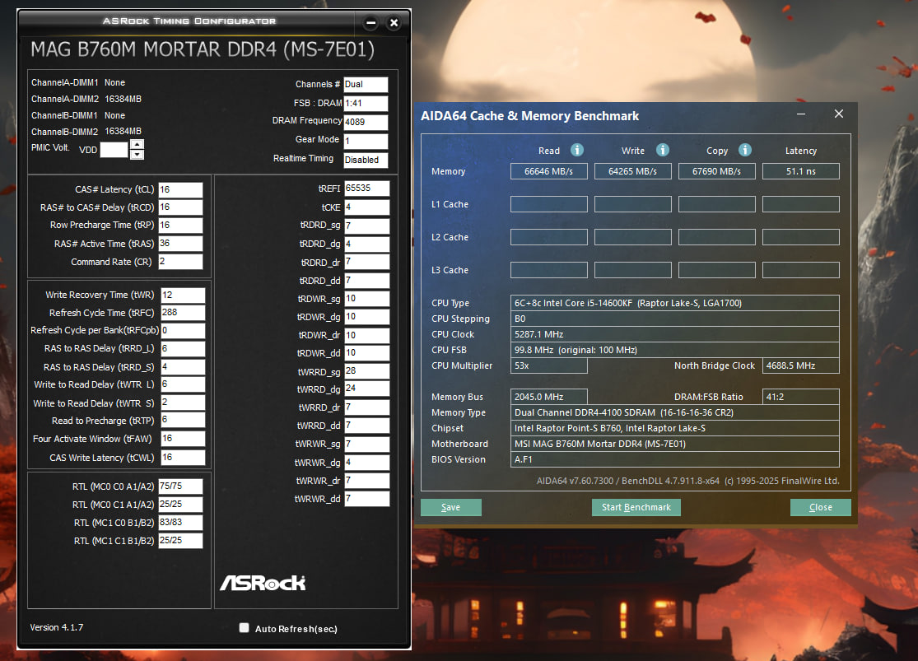Click the tWTR_L value field
The image size is (918, 661).
(x=183, y=384)
